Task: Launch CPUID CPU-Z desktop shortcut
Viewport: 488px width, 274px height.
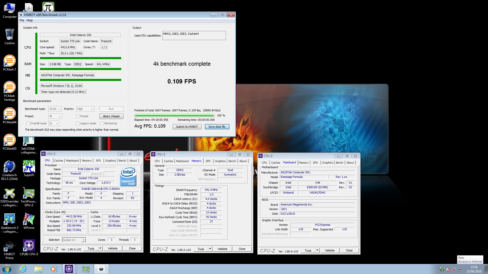Action: coord(29,248)
